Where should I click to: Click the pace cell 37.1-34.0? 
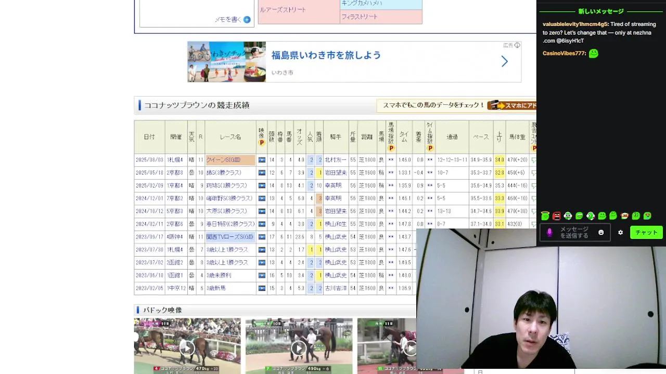(481, 224)
